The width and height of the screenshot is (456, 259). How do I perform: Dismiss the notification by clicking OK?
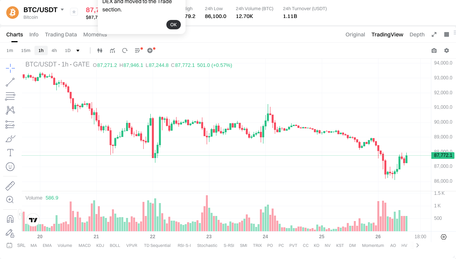pyautogui.click(x=173, y=24)
